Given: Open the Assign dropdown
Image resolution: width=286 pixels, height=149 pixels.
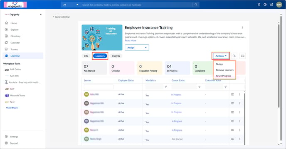Looking at the screenshot, I should coord(137,48).
